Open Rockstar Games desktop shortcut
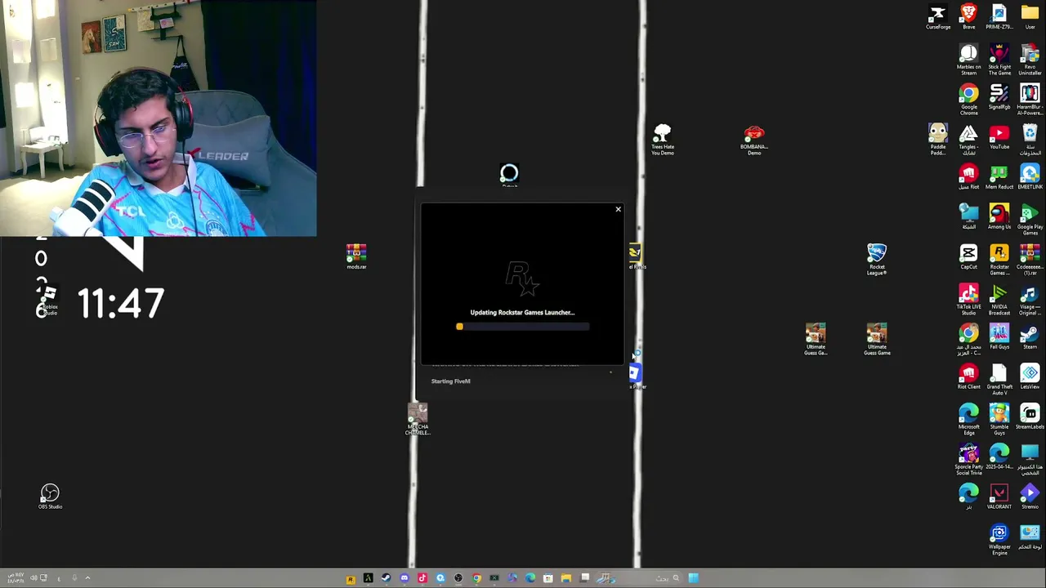Image resolution: width=1046 pixels, height=588 pixels. [999, 260]
